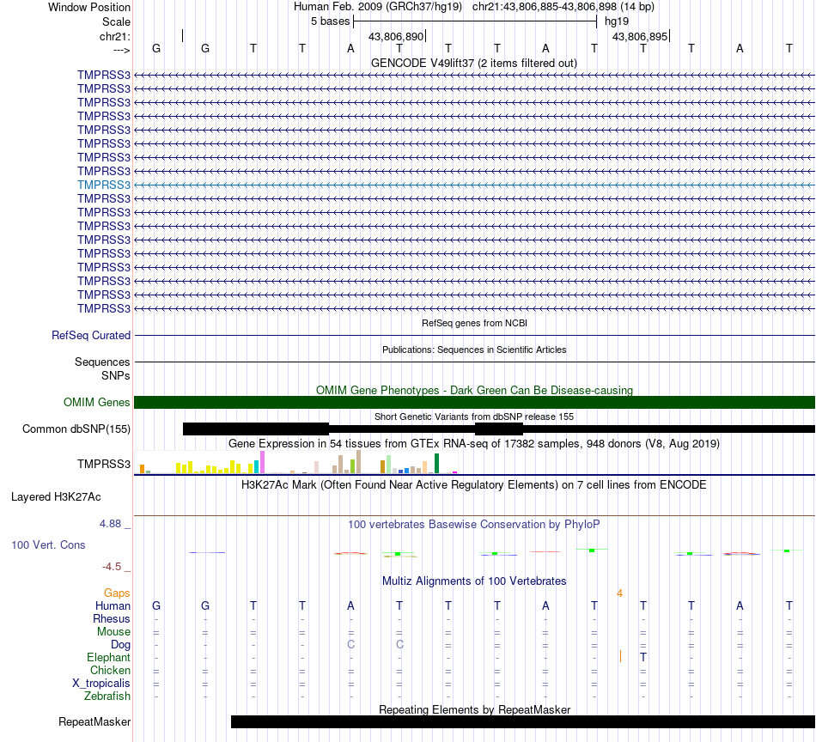
Task: Click the RepeatMasker track label
Action: point(94,721)
